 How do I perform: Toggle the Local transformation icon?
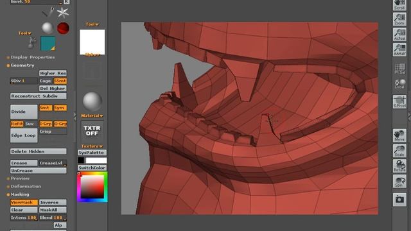(399, 84)
